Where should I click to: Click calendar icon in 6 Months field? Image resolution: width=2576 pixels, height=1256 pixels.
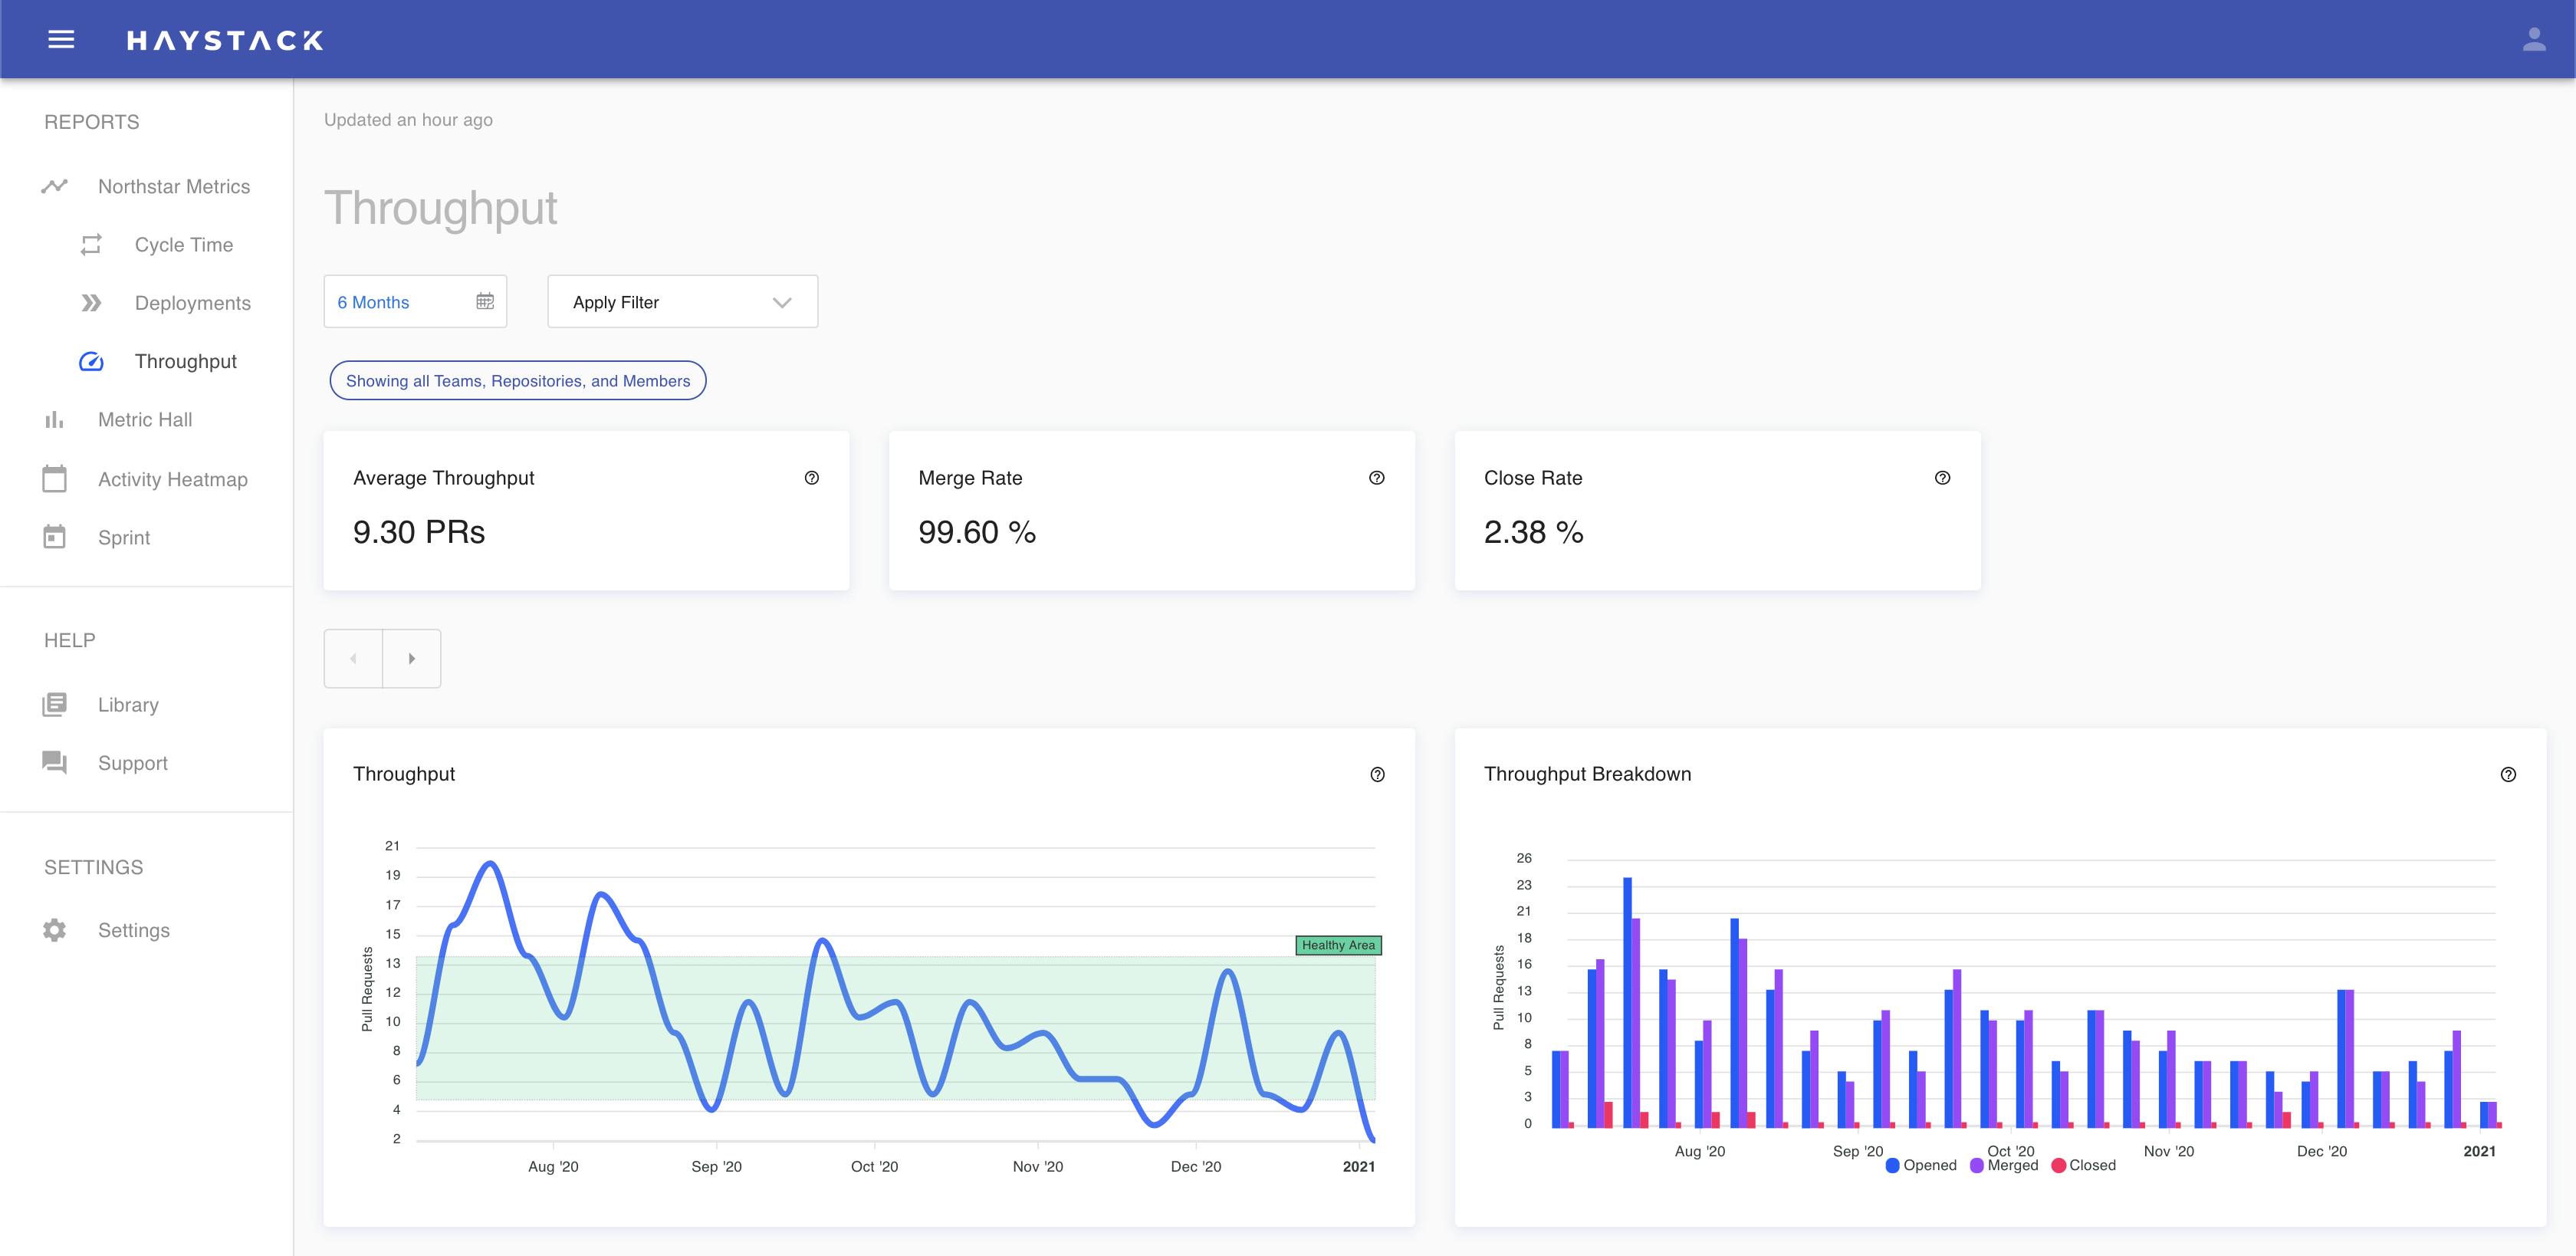pos(485,301)
